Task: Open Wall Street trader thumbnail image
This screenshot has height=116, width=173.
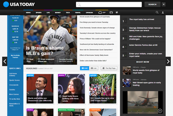Action: [127, 83]
